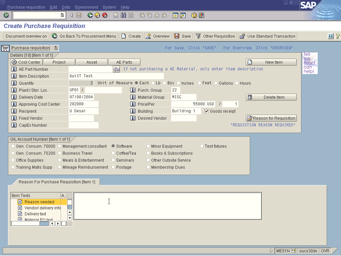
Task: Toggle the Goods receipt checkbox
Action: coord(206,111)
